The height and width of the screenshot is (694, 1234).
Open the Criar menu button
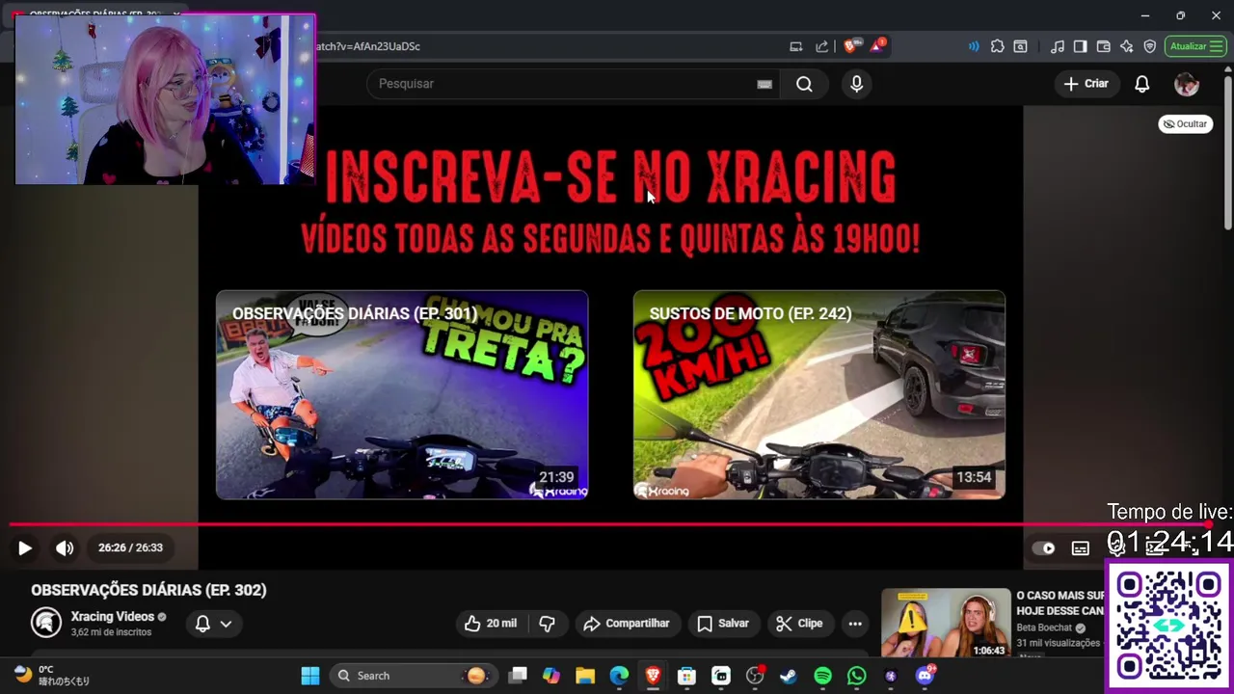1086,84
